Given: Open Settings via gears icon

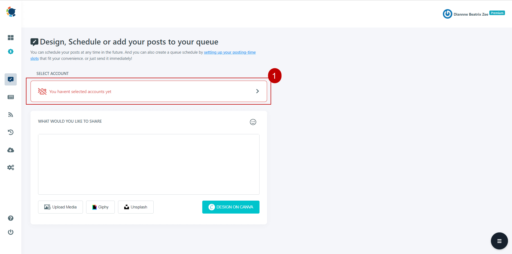Looking at the screenshot, I should pos(11,167).
